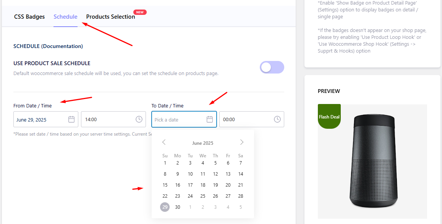Click the To Date 'Pick a date' field
Screen dimensions: 442x224
(x=184, y=120)
